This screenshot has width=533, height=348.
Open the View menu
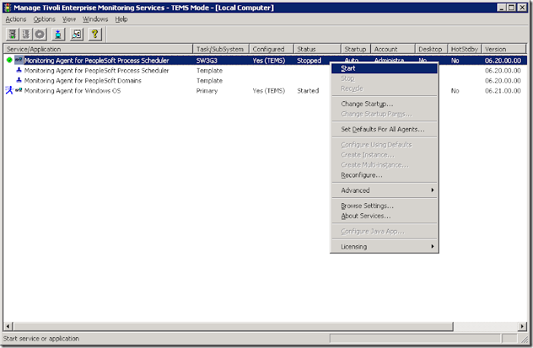pyautogui.click(x=69, y=19)
